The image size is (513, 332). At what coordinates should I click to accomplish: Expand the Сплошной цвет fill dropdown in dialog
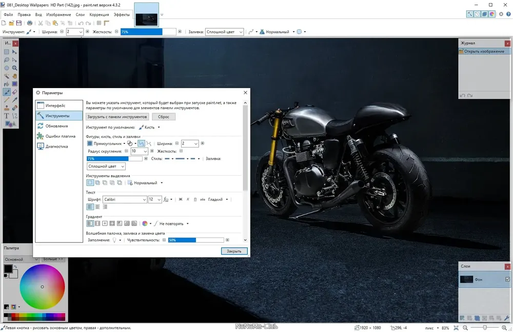click(106, 167)
